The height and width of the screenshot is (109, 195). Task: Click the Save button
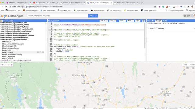point(112,21)
